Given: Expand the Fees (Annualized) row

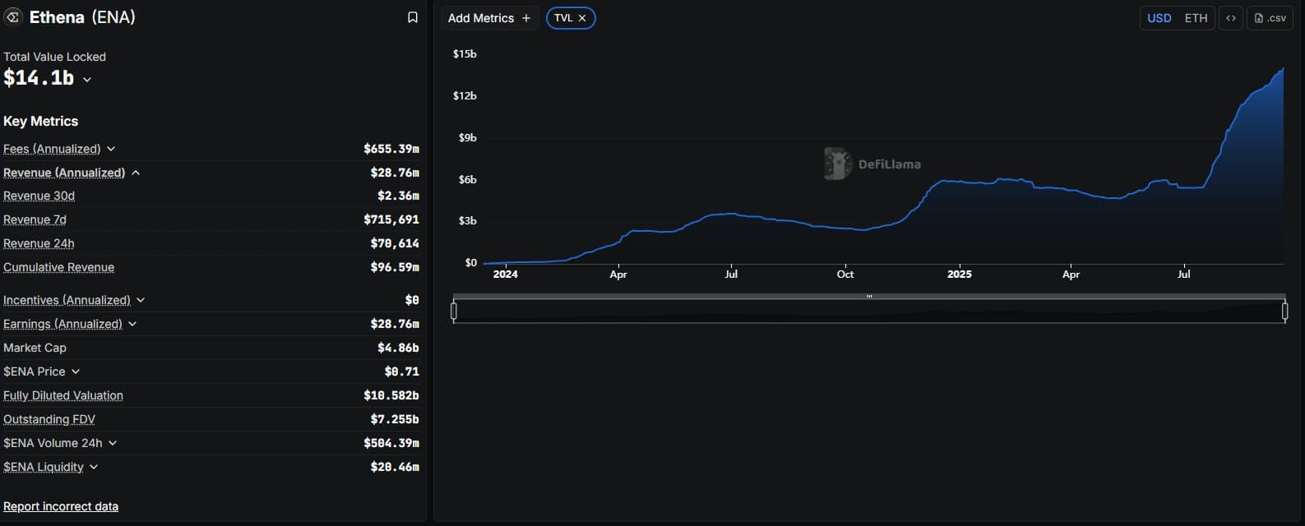Looking at the screenshot, I should point(111,149).
